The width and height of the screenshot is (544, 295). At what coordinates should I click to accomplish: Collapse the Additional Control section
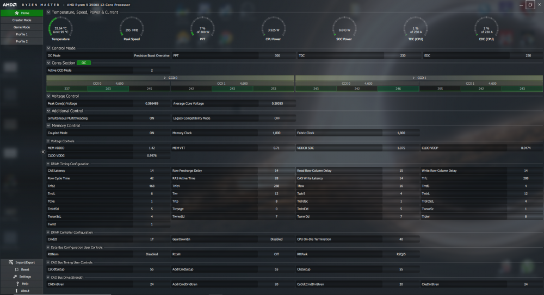48,111
